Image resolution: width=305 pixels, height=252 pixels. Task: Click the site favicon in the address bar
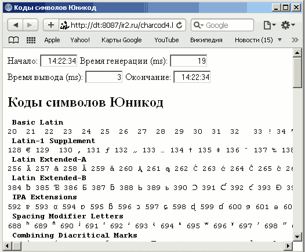point(64,25)
